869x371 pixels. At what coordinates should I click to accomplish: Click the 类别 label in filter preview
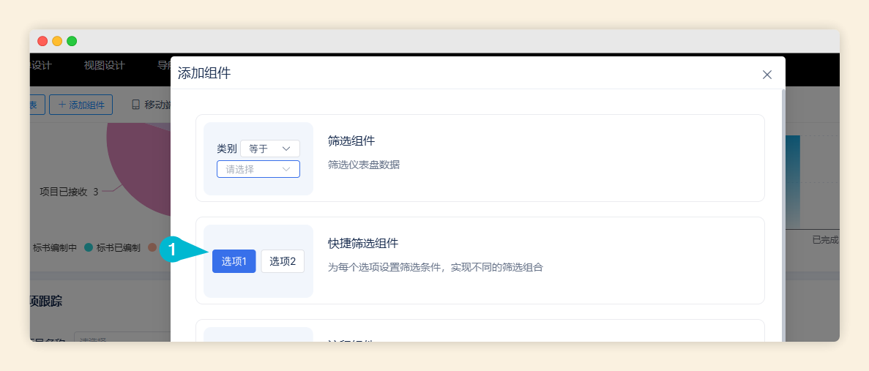(x=227, y=149)
